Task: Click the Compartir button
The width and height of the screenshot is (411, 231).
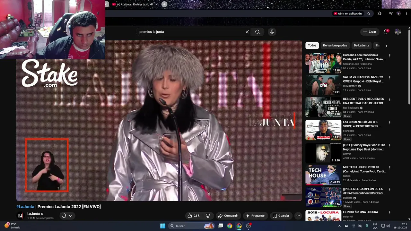Action: [x=228, y=216]
